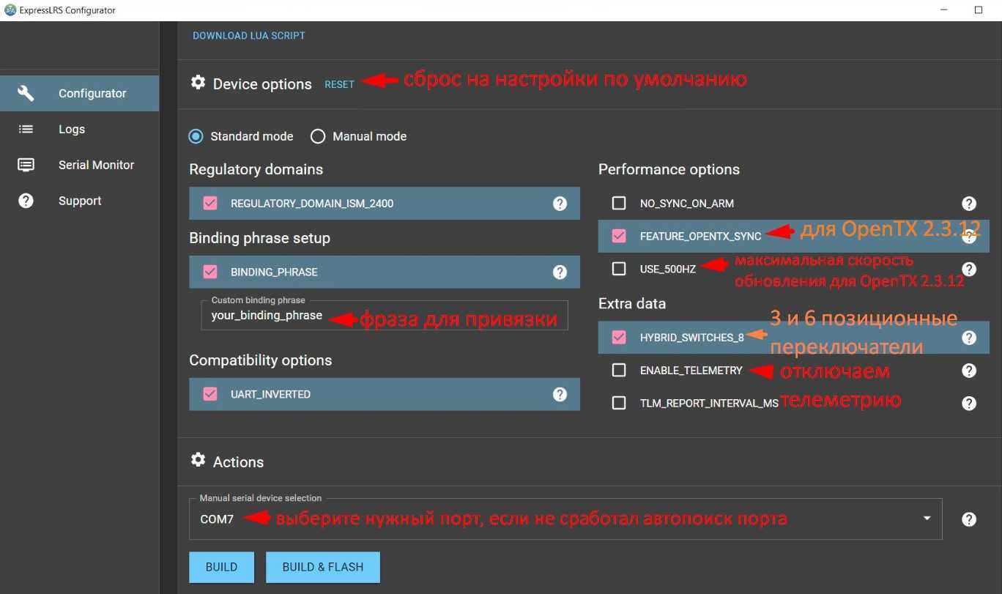The image size is (1002, 594).
Task: Enable the NO_SYNC_ON_ARM checkbox
Action: (x=619, y=204)
